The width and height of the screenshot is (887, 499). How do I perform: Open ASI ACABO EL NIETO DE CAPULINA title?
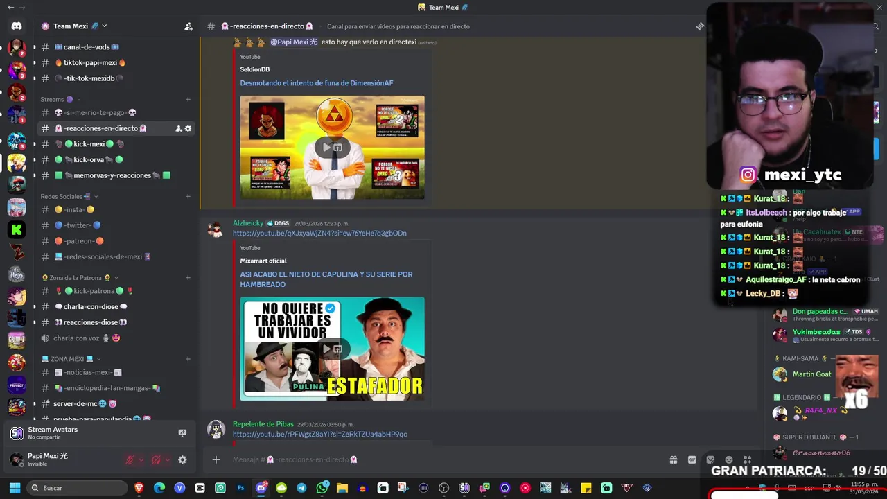coord(326,279)
